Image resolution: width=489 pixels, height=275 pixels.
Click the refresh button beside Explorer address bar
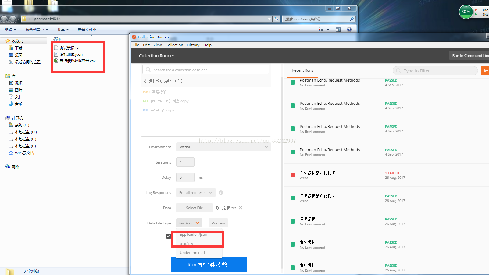point(276,19)
